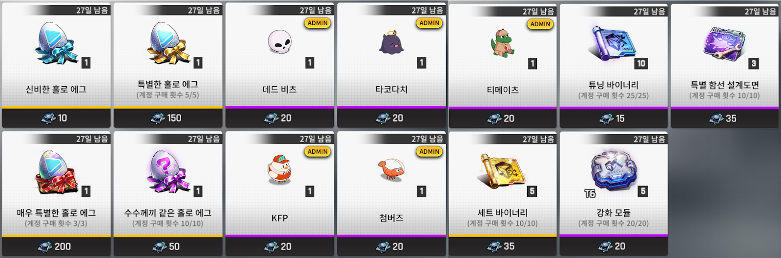Purchase 특별한 홀로 에그 with the 150 price button

(168, 118)
